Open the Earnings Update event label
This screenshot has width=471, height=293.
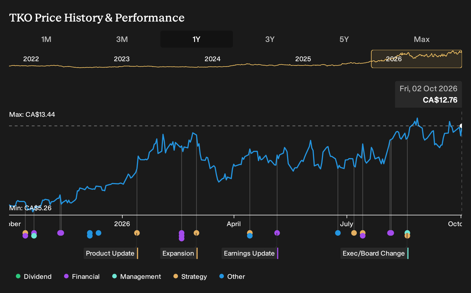tap(250, 253)
